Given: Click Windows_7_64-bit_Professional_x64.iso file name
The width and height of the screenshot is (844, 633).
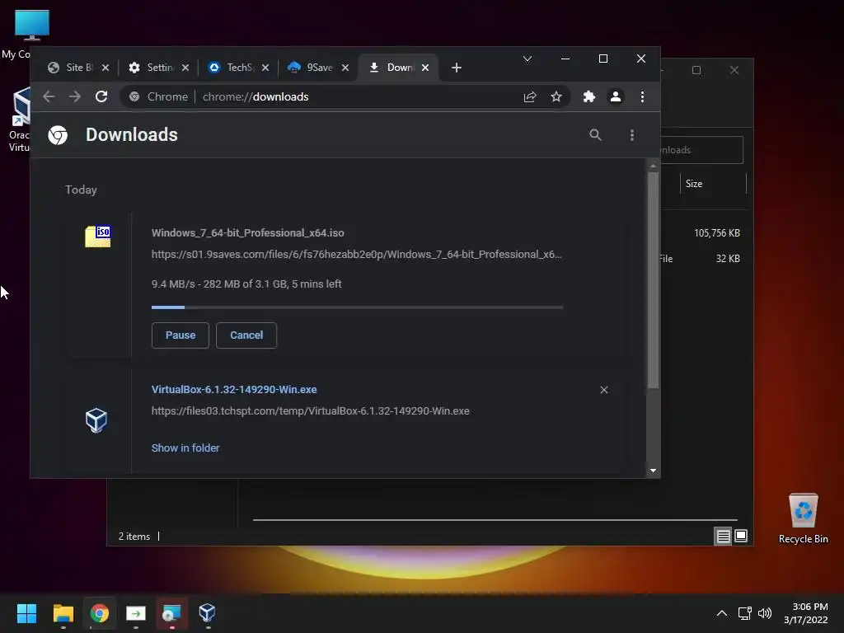Looking at the screenshot, I should pos(247,233).
